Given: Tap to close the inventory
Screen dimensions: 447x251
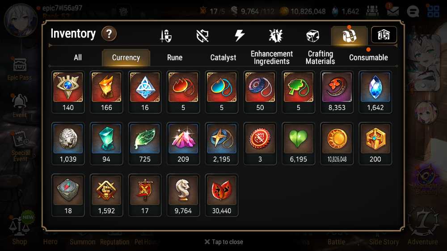Looking at the screenshot, I should click(224, 242).
